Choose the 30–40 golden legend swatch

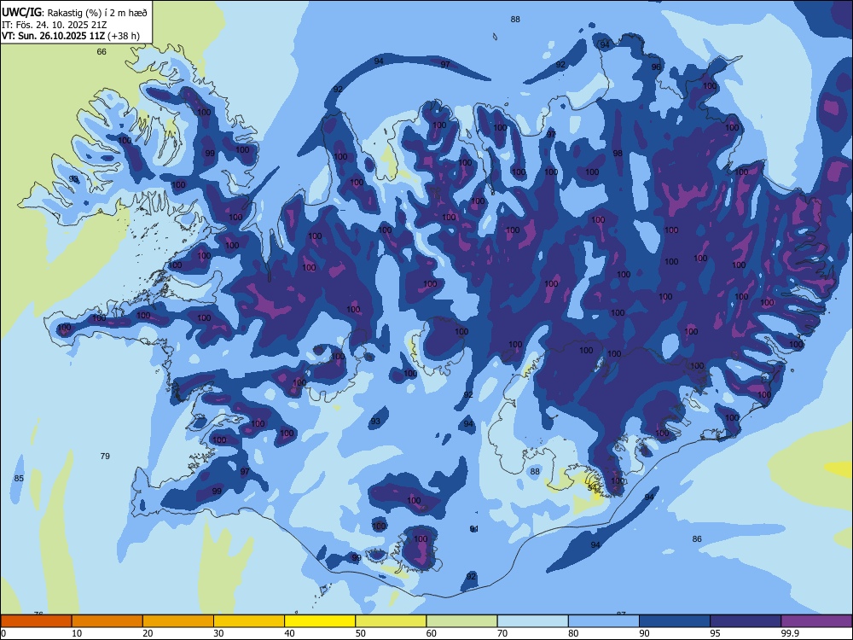[249, 621]
